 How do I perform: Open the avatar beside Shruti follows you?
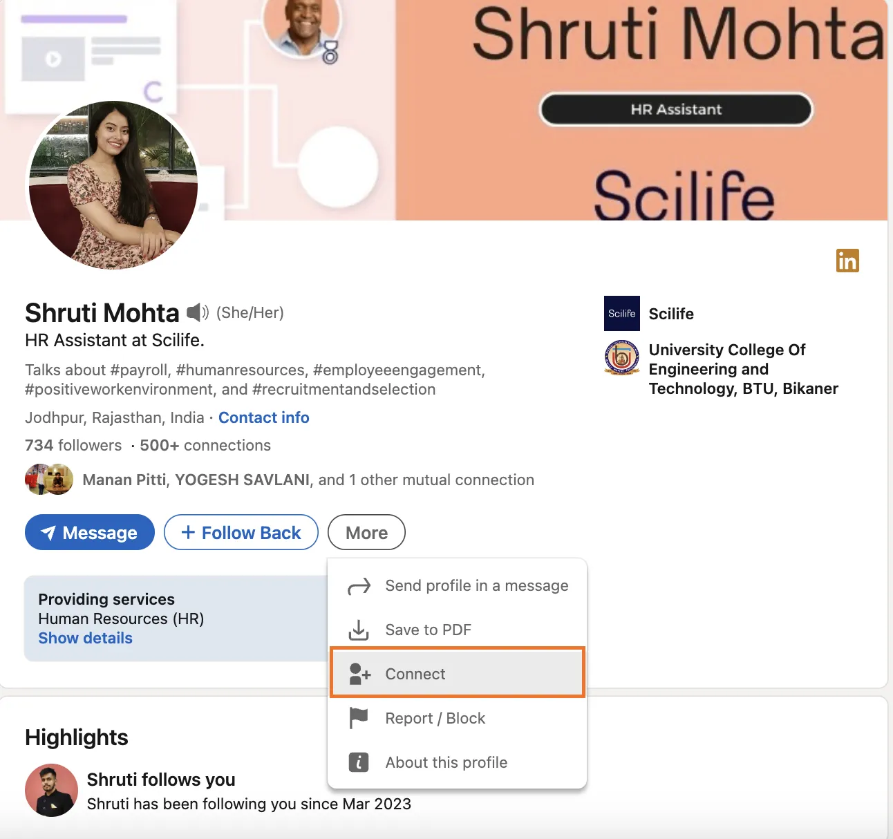click(51, 790)
